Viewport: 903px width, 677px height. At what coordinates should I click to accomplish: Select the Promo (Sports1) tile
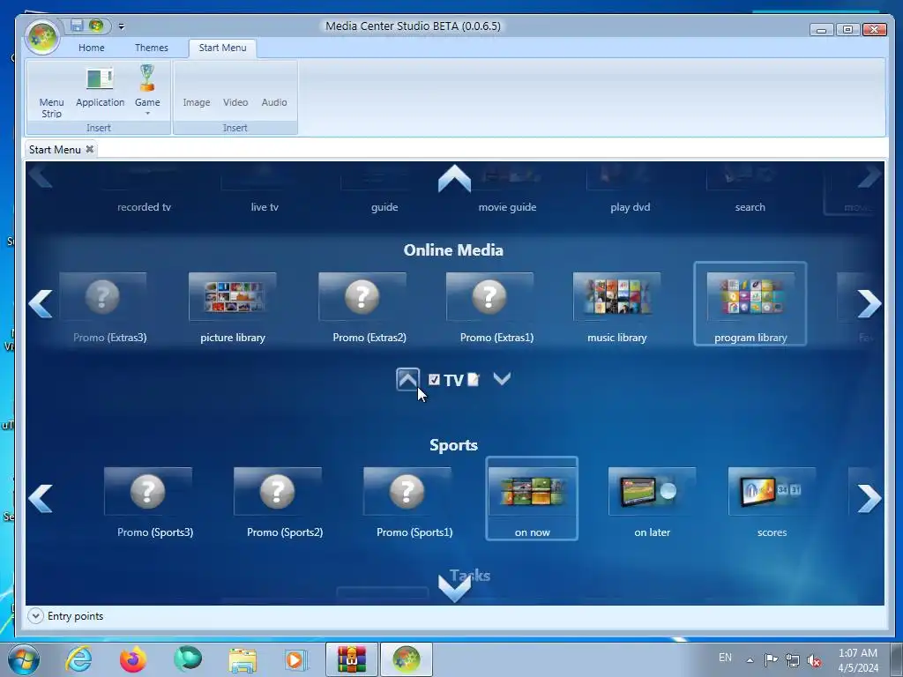coord(407,502)
